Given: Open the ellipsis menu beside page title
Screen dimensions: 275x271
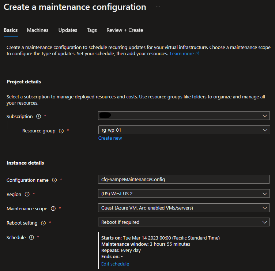Looking at the screenshot, I should click(x=158, y=7).
